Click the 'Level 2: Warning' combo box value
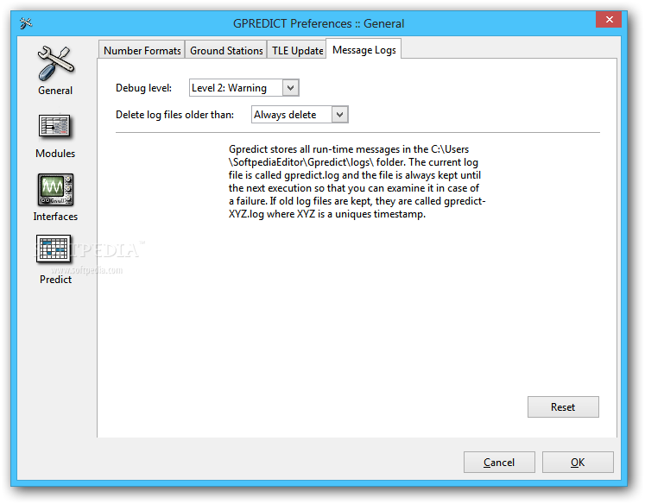The height and width of the screenshot is (504, 645). (236, 88)
